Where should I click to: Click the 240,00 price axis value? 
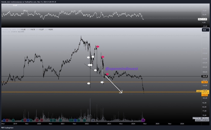[x=205, y=59]
